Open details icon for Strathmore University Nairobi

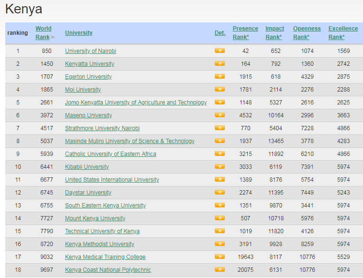(x=220, y=128)
